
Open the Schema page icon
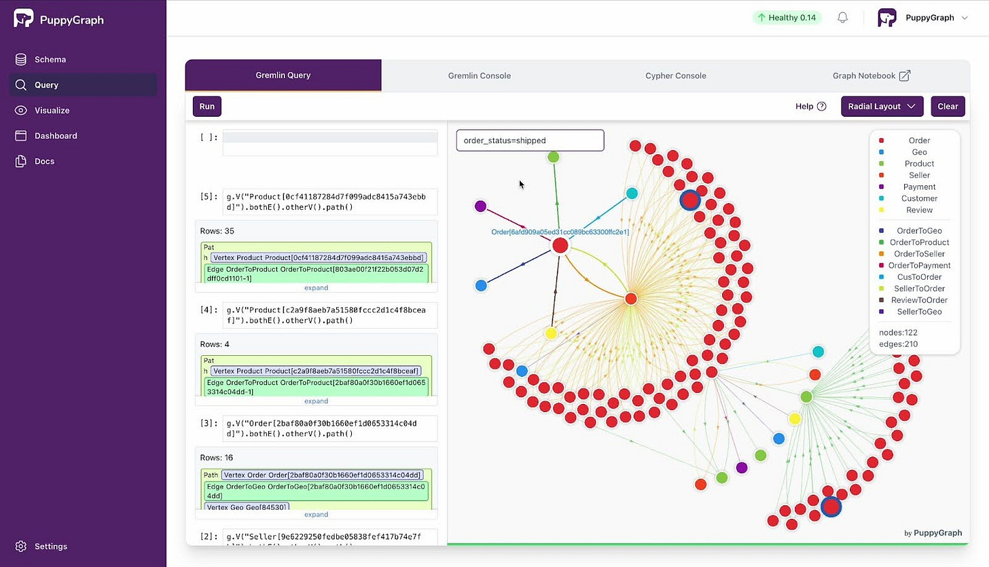tap(21, 59)
